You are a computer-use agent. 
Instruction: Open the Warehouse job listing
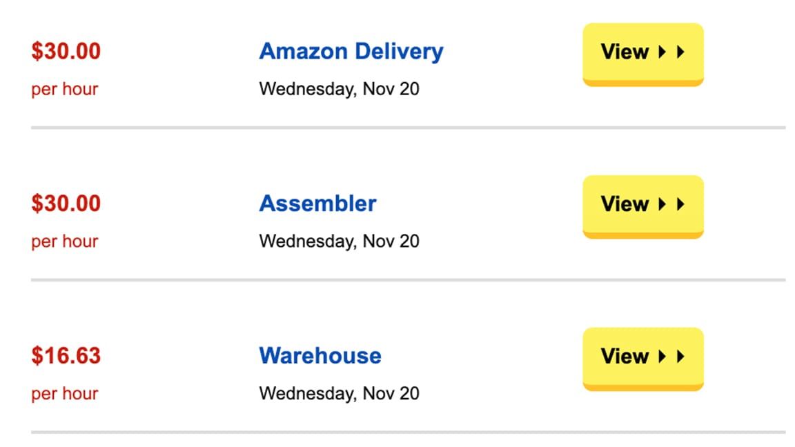[x=319, y=355]
